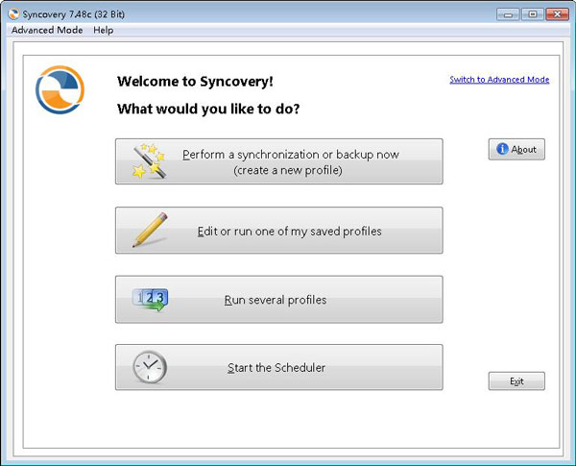Open the Help menu
This screenshot has height=466, width=576.
(x=103, y=30)
